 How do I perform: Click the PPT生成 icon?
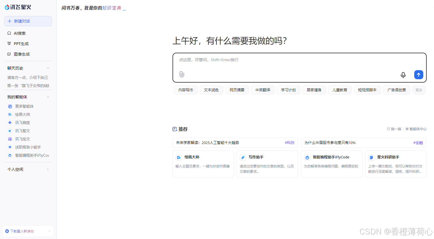pyautogui.click(x=9, y=44)
